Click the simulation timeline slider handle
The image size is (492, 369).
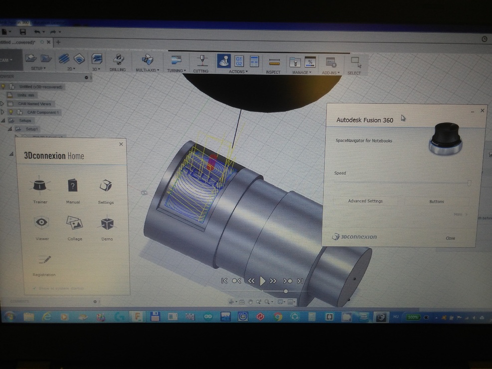(x=286, y=291)
